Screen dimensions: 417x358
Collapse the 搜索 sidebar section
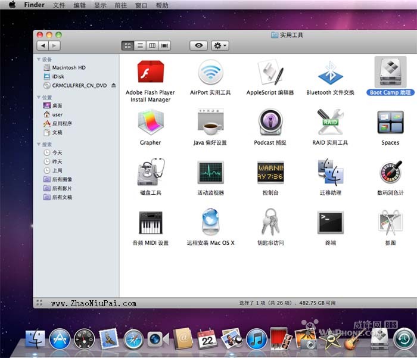(x=39, y=145)
